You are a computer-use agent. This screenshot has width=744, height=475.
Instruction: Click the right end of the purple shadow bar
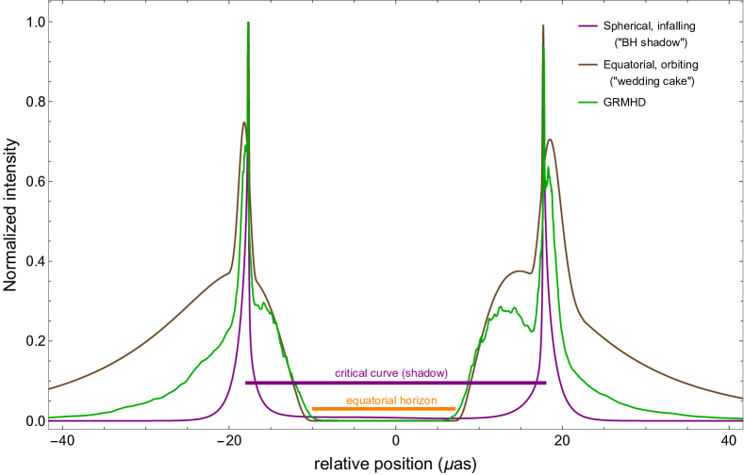coord(545,383)
